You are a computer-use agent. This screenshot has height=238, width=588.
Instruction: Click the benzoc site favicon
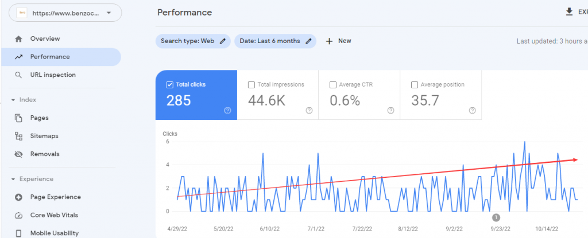click(22, 13)
